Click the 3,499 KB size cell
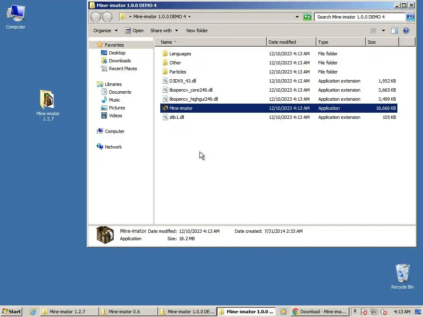423x317 pixels. [x=387, y=99]
